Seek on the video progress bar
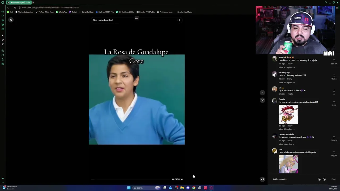Image resolution: width=340 pixels, height=191 pixels. (130, 179)
